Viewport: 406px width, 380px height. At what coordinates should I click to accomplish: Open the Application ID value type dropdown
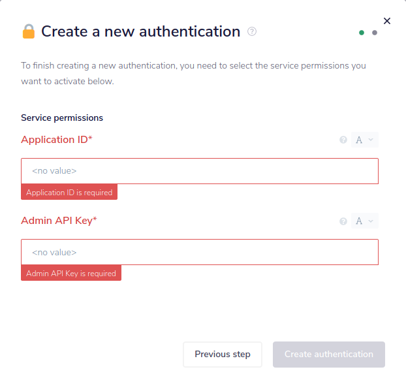[x=365, y=140]
